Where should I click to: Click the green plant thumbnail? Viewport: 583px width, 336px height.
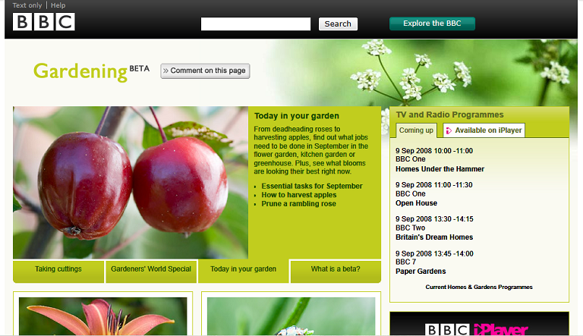coord(291,316)
